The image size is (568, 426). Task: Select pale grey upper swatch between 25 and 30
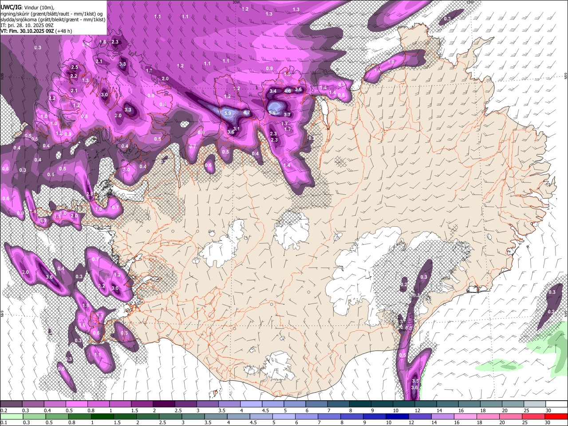tap(535, 404)
